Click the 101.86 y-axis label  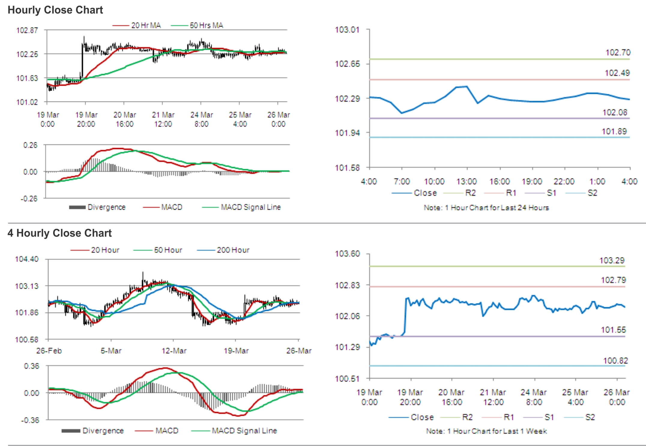point(27,313)
